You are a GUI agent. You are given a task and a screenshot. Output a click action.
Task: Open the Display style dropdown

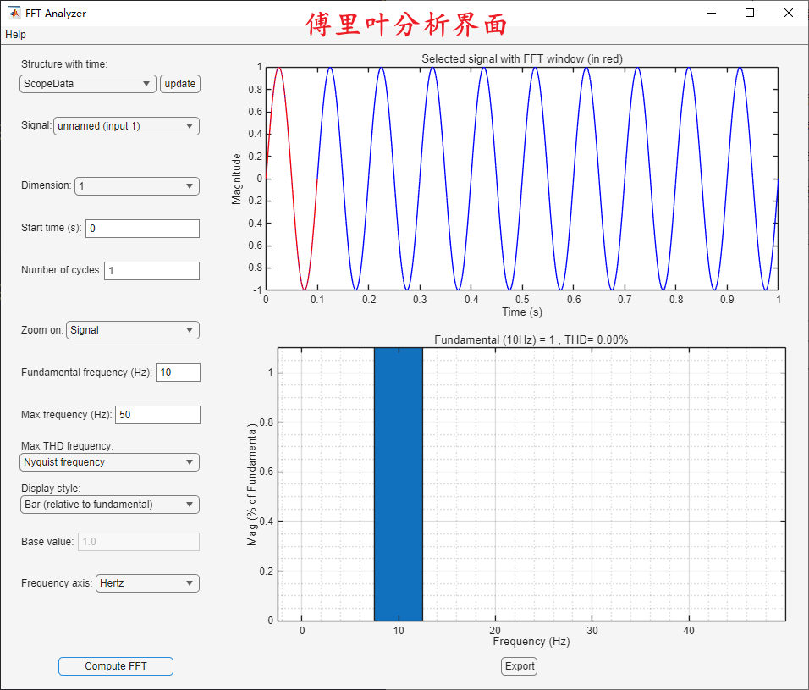coord(108,504)
